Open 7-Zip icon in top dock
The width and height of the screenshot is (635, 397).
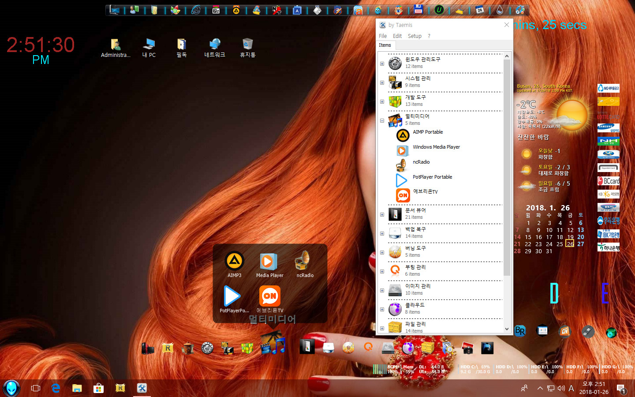point(216,10)
